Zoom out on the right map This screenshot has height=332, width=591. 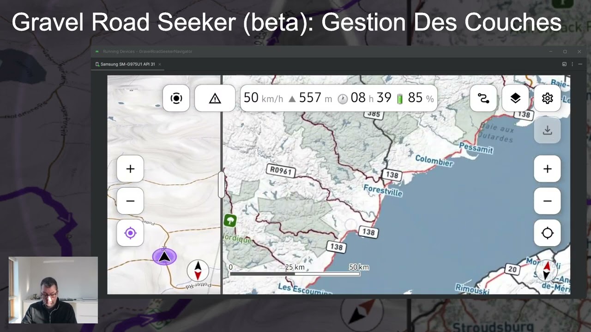coord(548,201)
